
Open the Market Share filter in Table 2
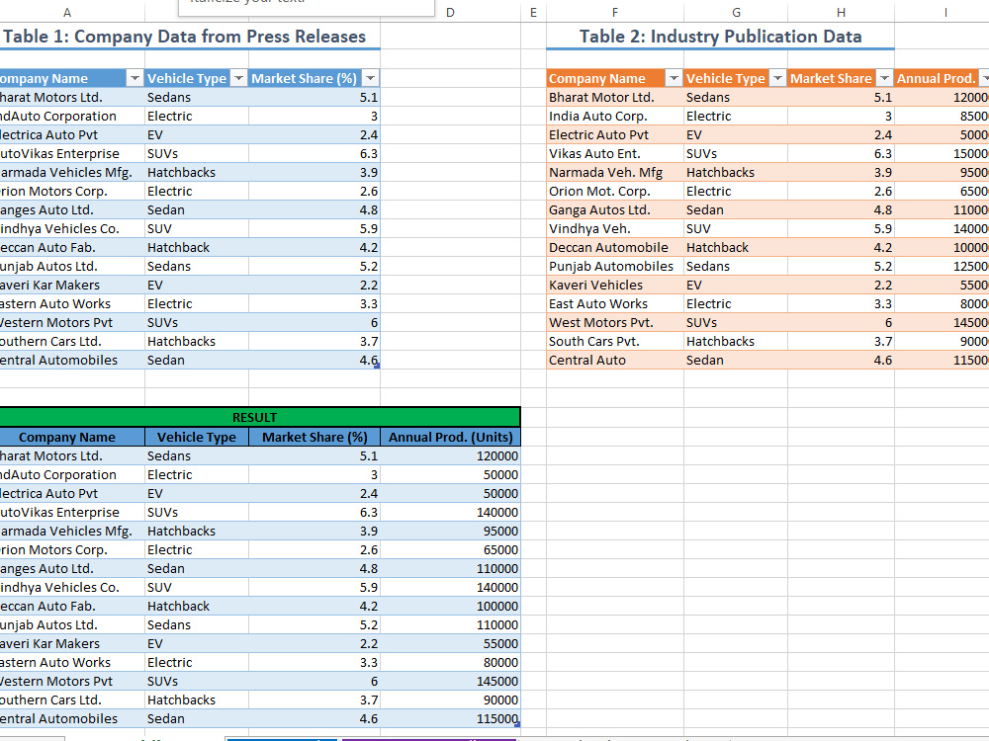[883, 77]
